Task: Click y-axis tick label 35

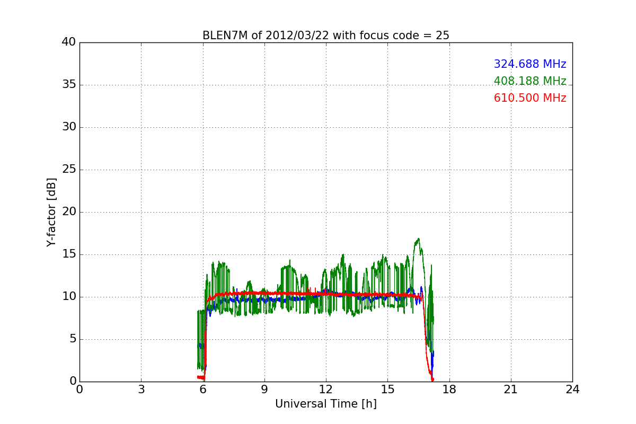Action: [x=69, y=85]
